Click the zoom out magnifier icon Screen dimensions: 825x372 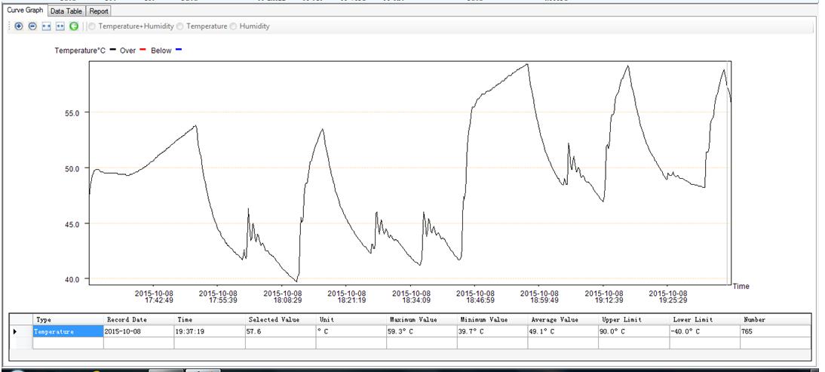tap(32, 26)
